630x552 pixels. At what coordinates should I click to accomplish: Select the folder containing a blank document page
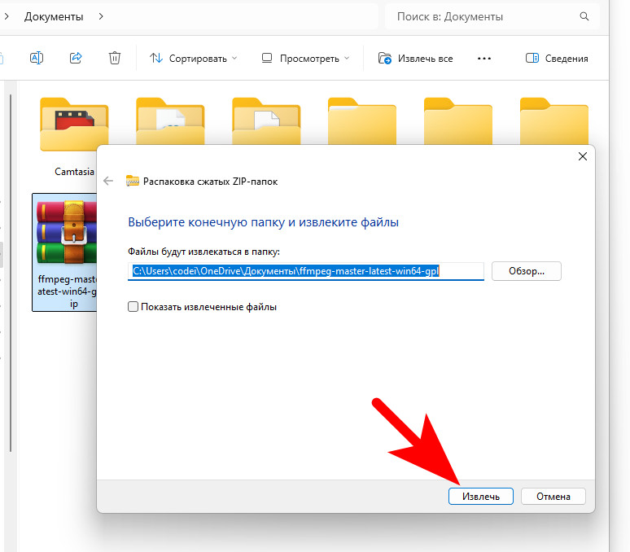266,121
